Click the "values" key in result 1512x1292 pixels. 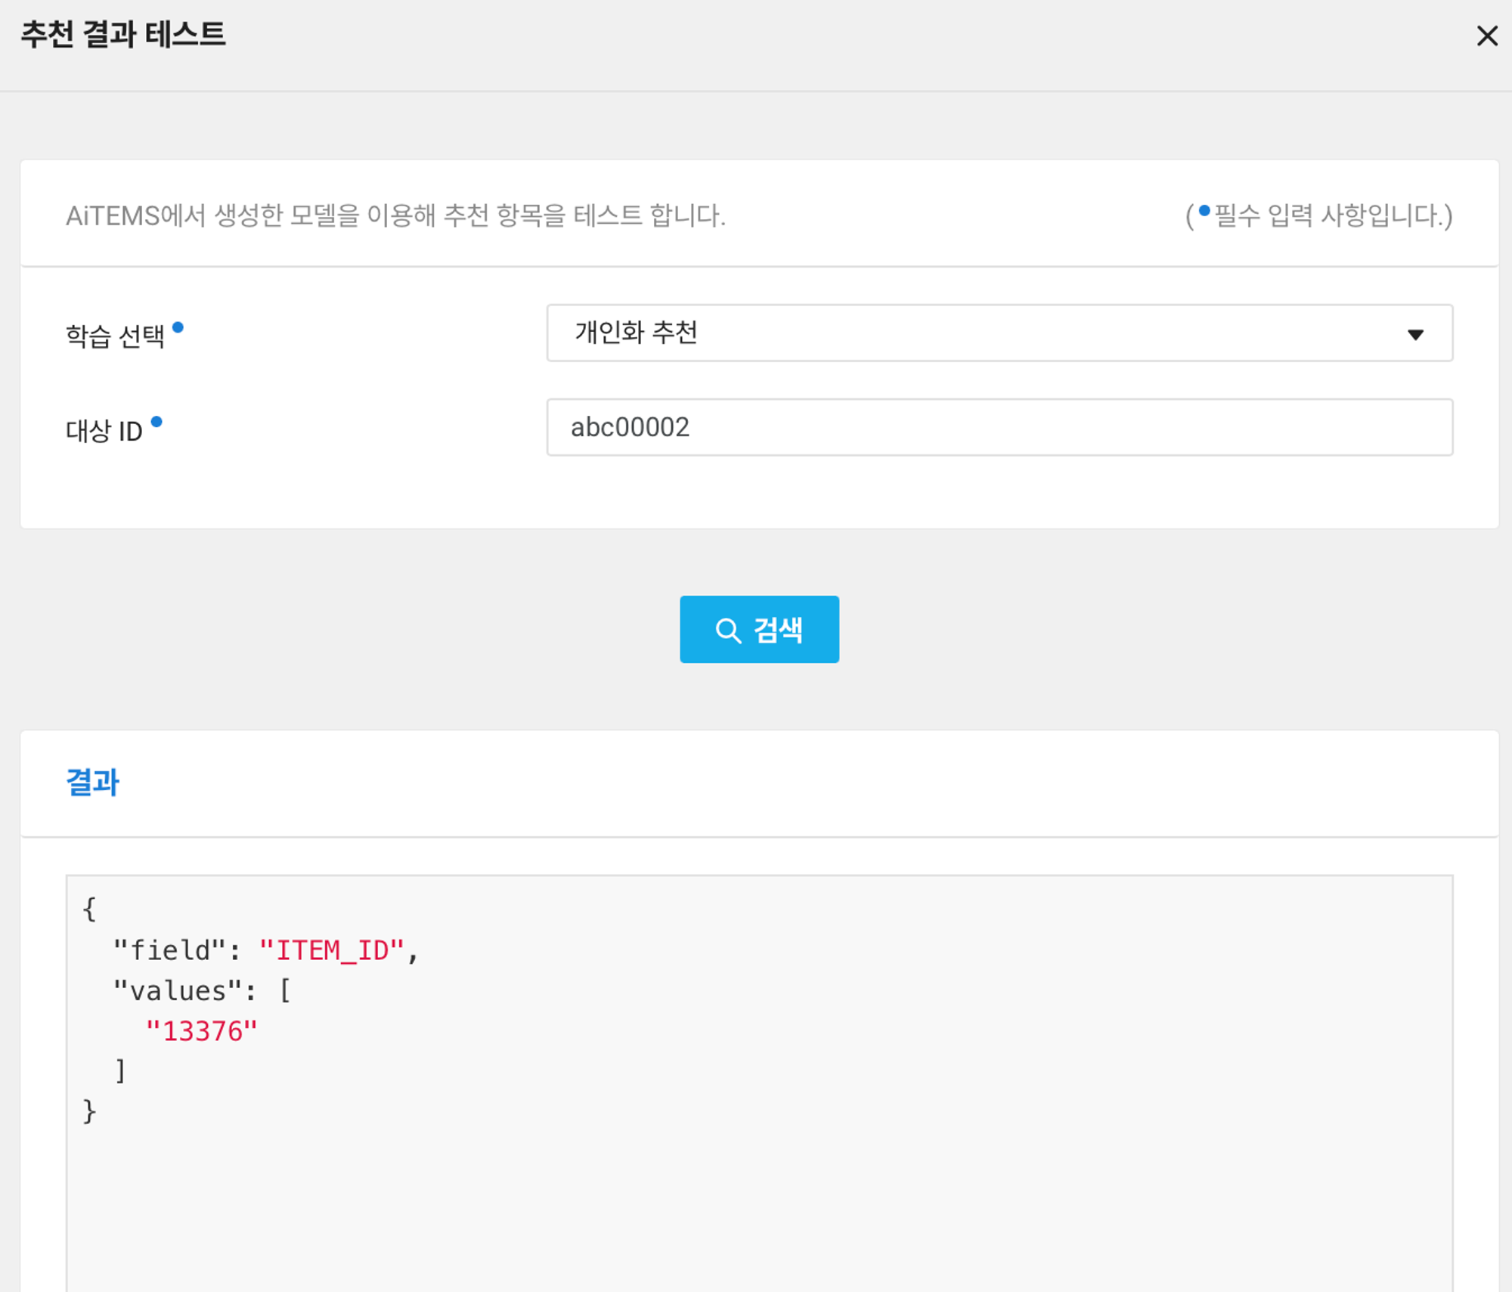[178, 991]
